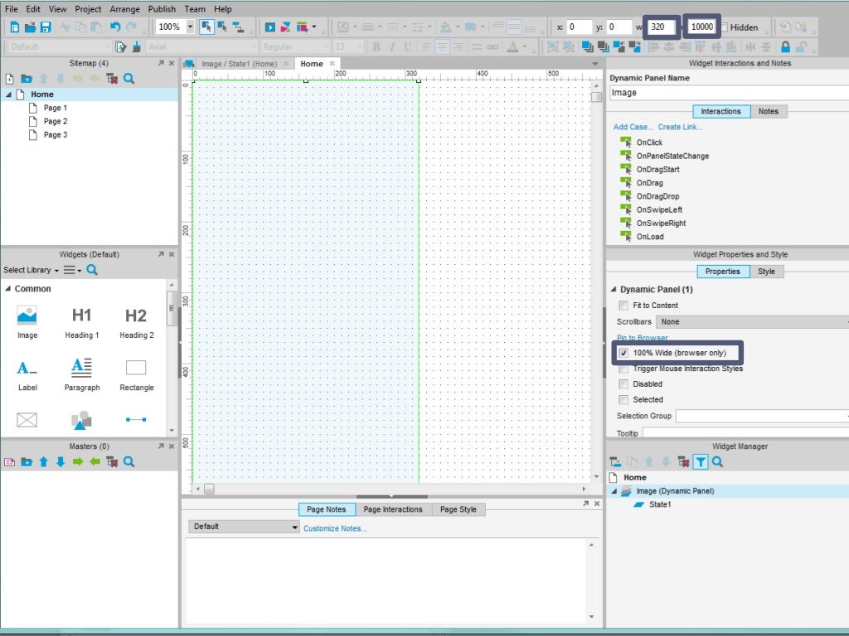Switch to the Notes tab
The height and width of the screenshot is (636, 849).
point(768,112)
